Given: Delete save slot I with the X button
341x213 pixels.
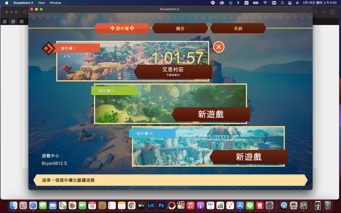Looking at the screenshot, I should 218,47.
